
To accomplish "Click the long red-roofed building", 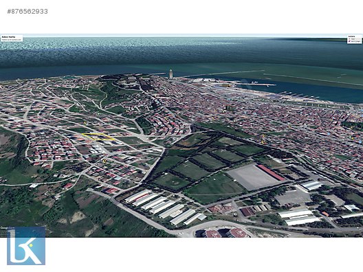I will coord(271,172).
